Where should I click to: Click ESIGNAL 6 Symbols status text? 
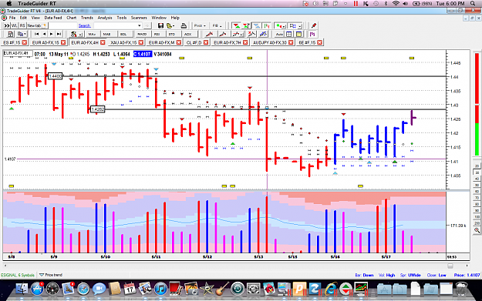[18, 275]
